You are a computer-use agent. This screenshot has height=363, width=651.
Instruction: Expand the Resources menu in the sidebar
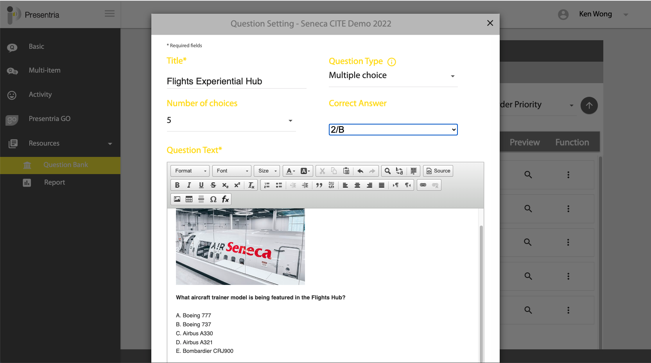pos(60,143)
